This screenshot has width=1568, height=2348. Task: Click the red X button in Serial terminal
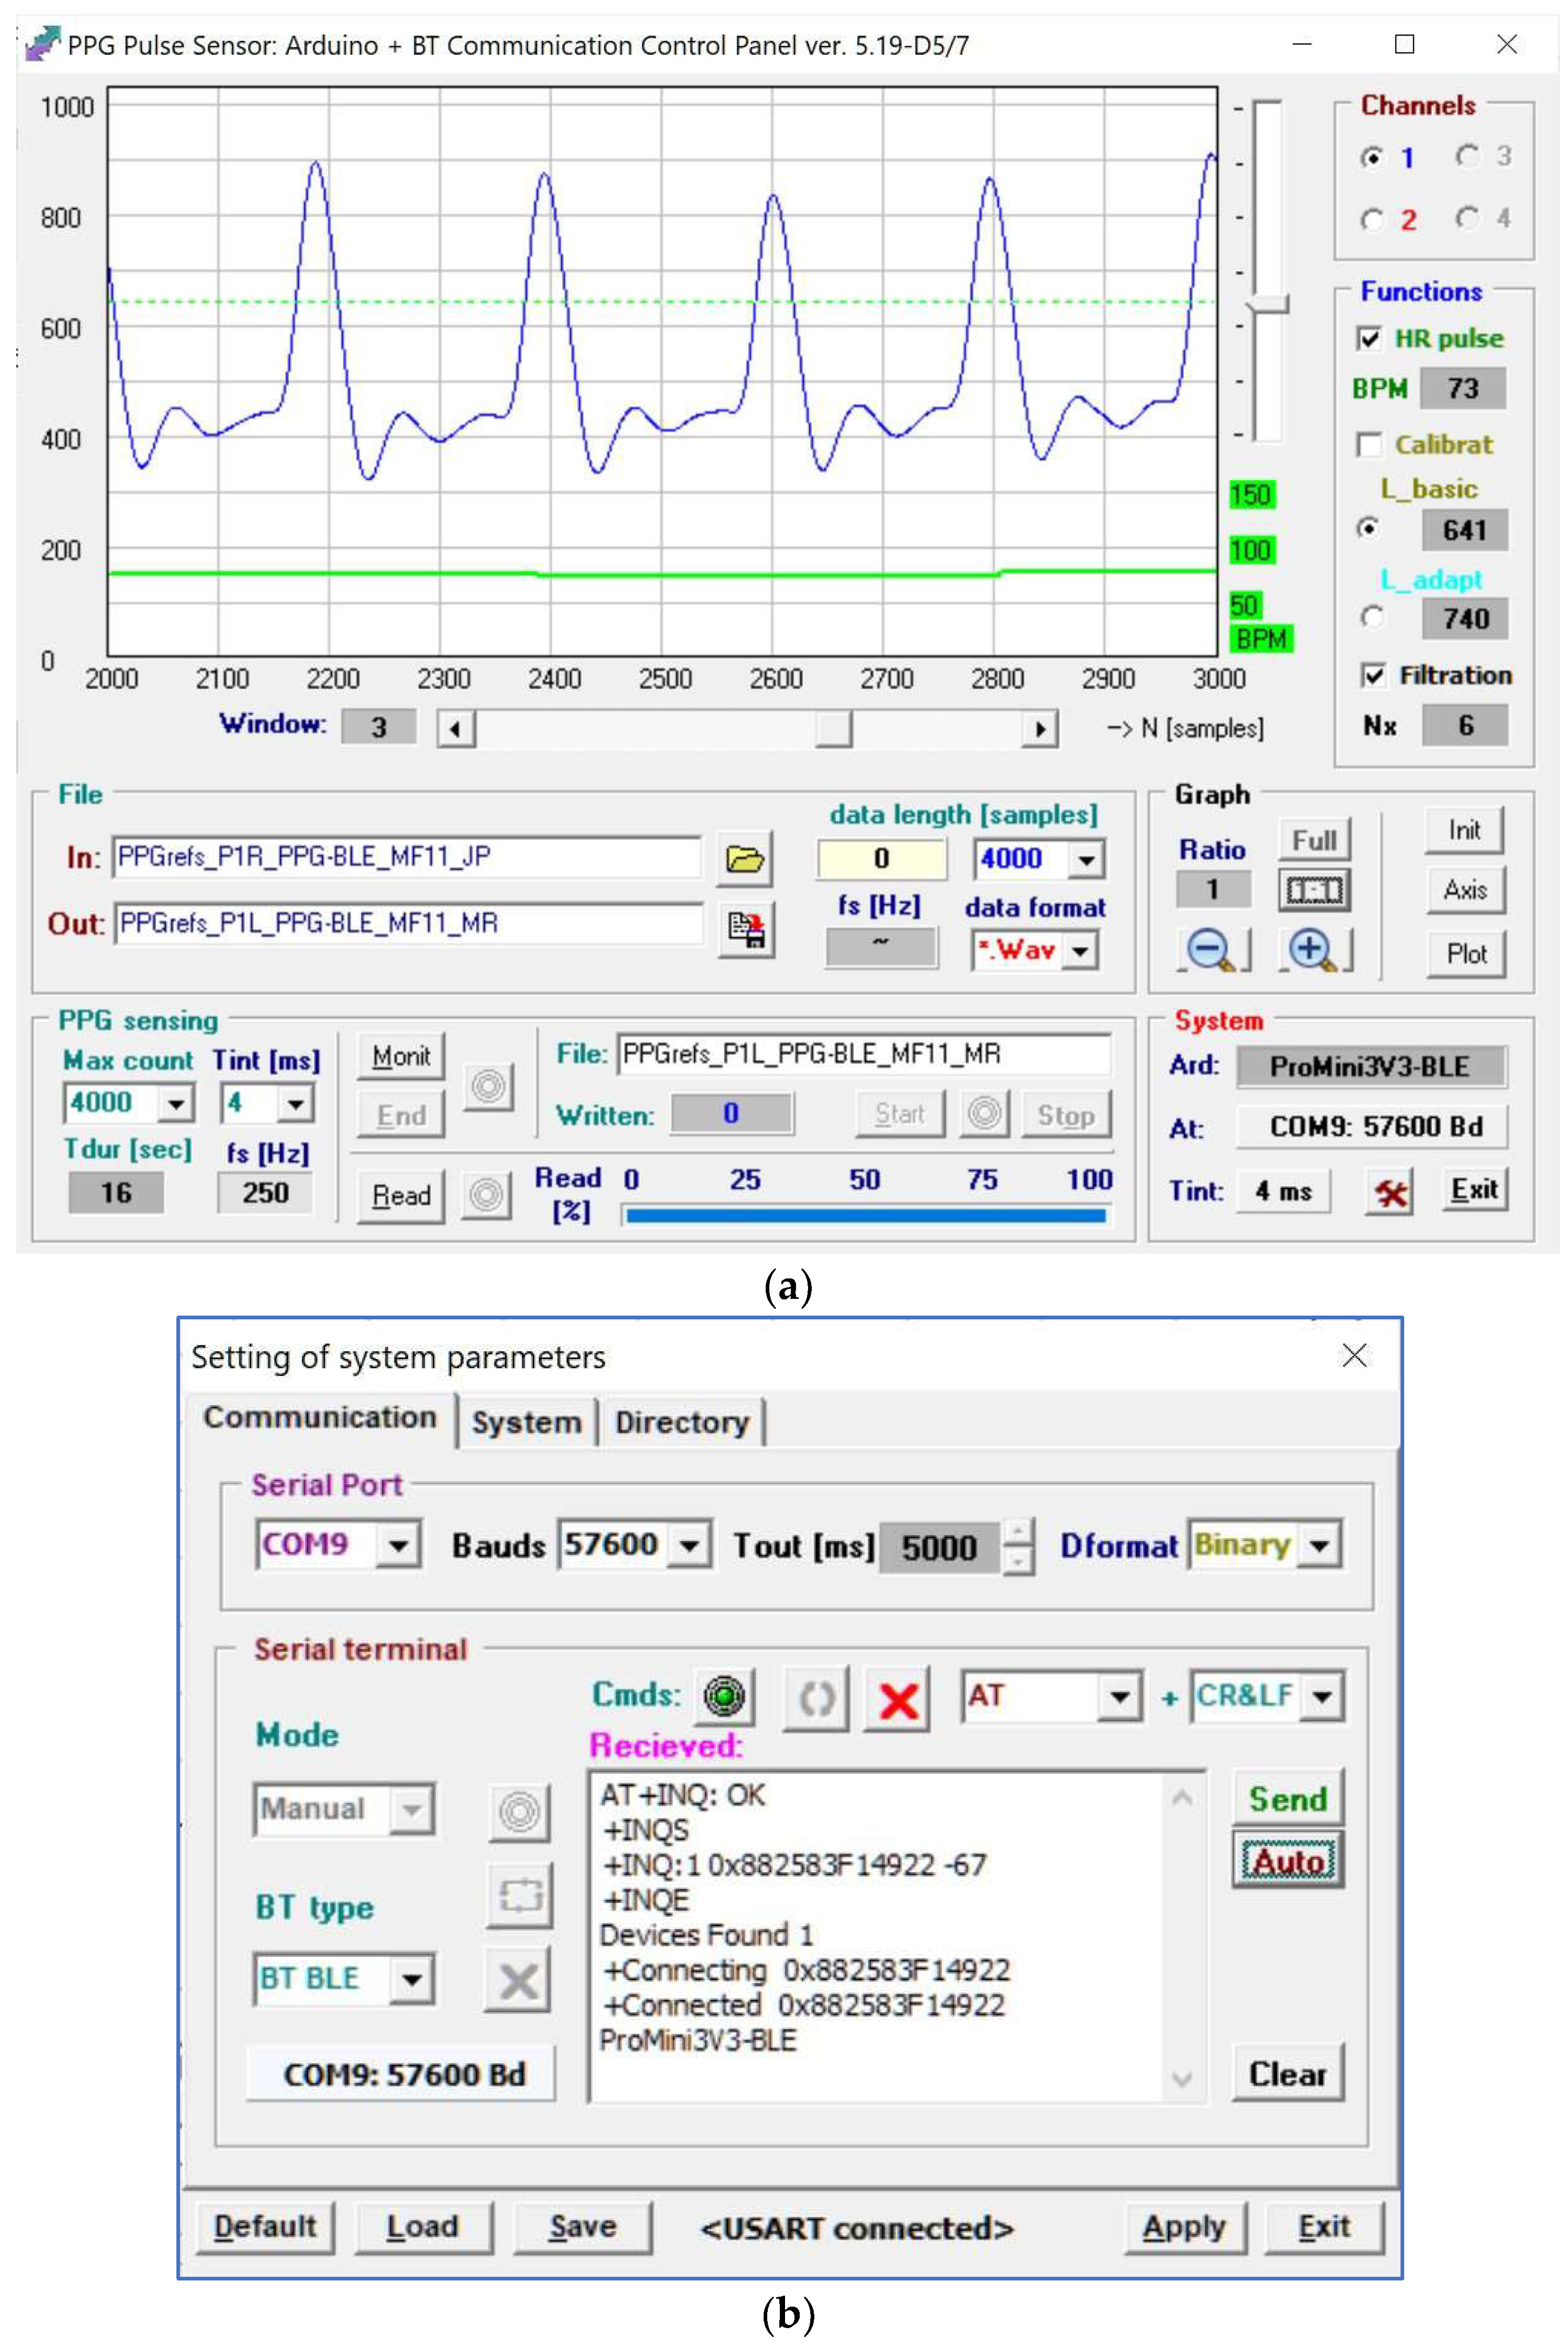click(x=897, y=1698)
